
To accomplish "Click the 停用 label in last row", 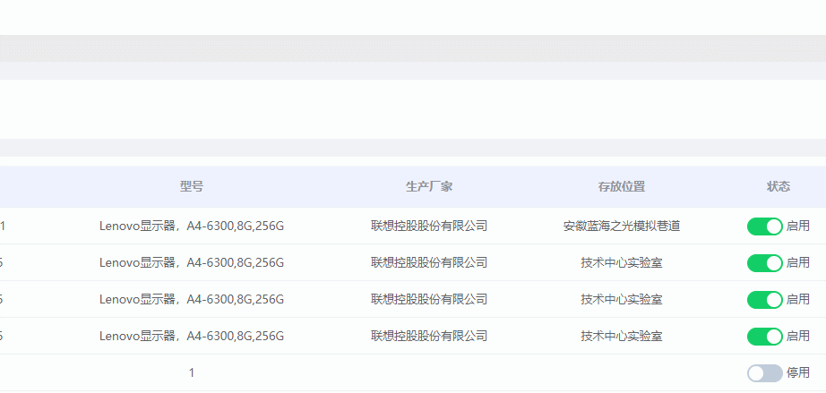I will tap(798, 372).
